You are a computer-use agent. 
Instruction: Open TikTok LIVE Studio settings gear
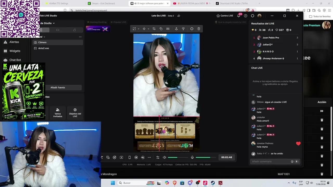[x=252, y=16]
